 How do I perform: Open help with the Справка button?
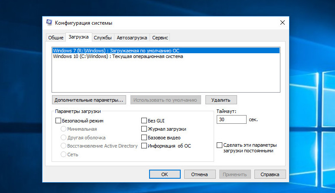pos(270,174)
